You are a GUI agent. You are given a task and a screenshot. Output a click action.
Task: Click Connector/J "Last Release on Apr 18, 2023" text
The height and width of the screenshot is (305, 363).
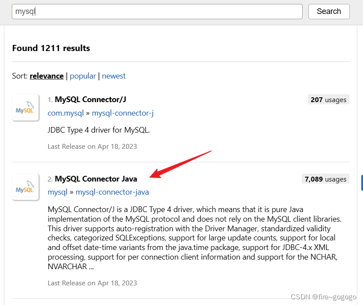click(92, 147)
